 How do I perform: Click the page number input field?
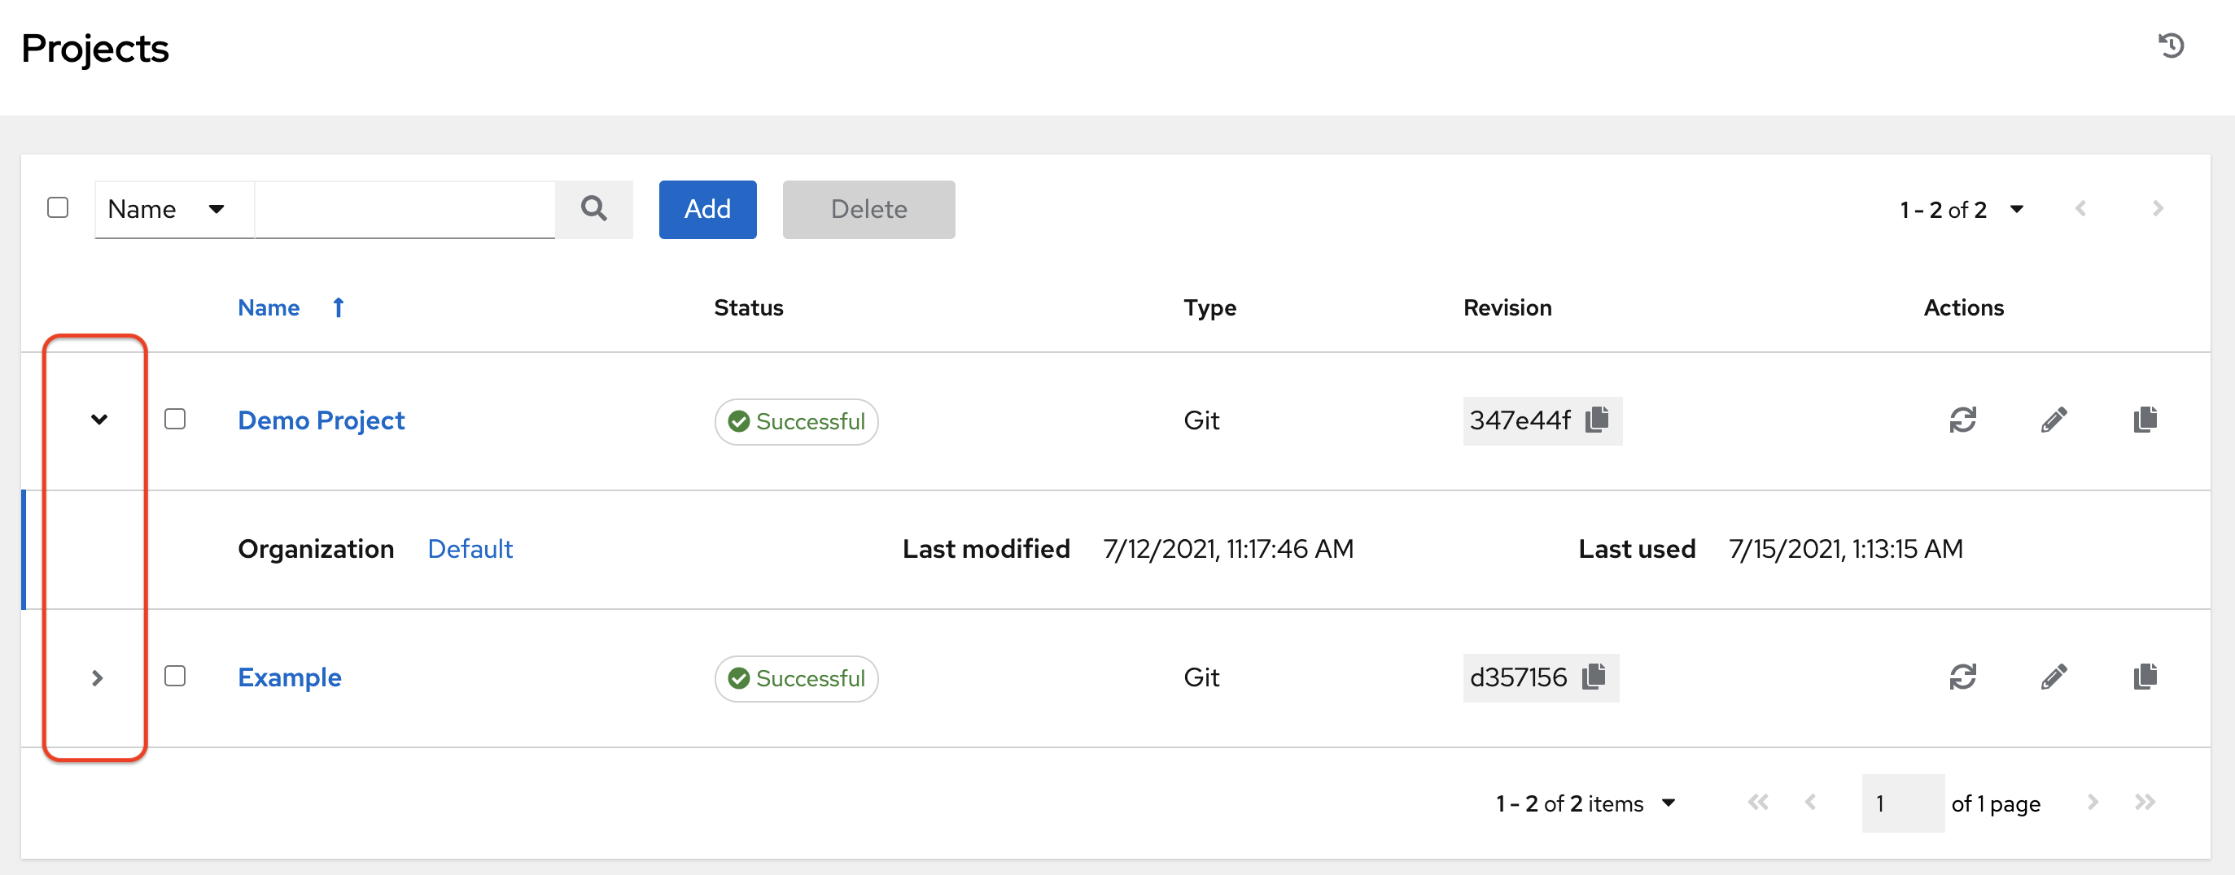click(x=1902, y=803)
